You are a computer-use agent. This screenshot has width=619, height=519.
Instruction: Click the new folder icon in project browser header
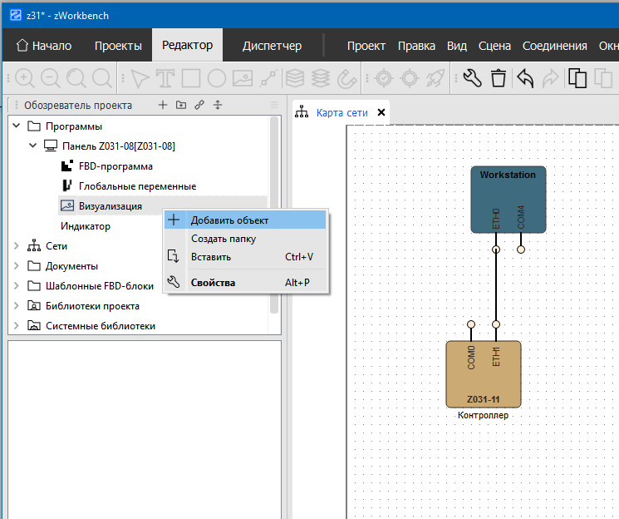coord(181,105)
